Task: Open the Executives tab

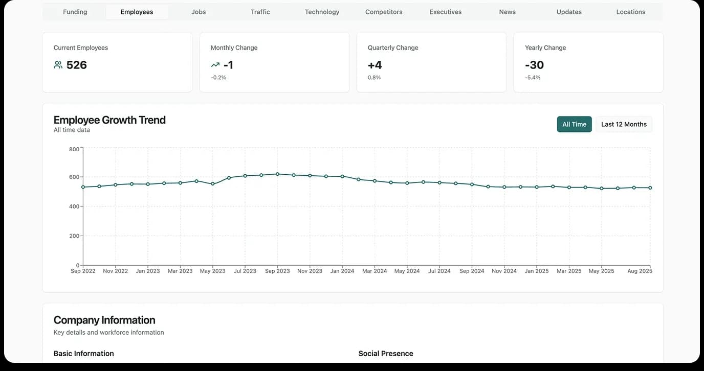Action: pos(445,12)
